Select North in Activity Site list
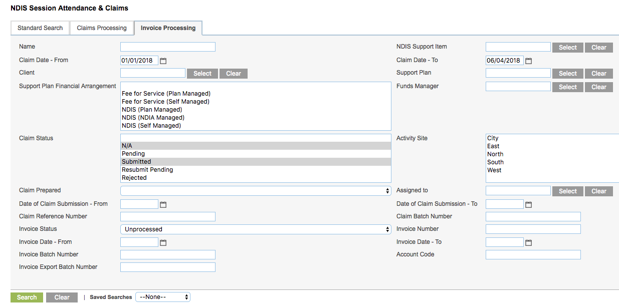The width and height of the screenshot is (619, 308). [552, 154]
